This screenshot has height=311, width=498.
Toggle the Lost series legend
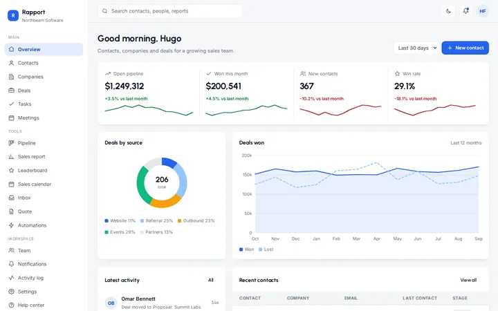266,249
